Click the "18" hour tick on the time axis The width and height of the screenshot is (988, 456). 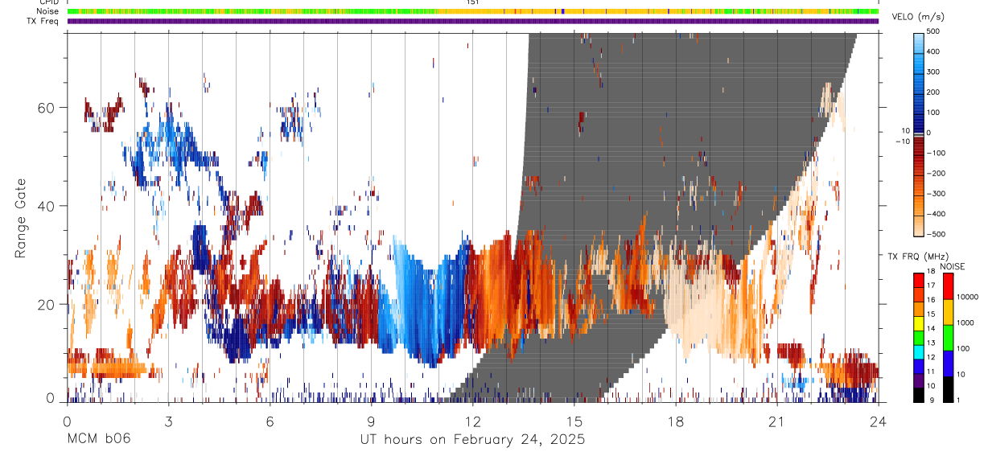[x=675, y=421]
